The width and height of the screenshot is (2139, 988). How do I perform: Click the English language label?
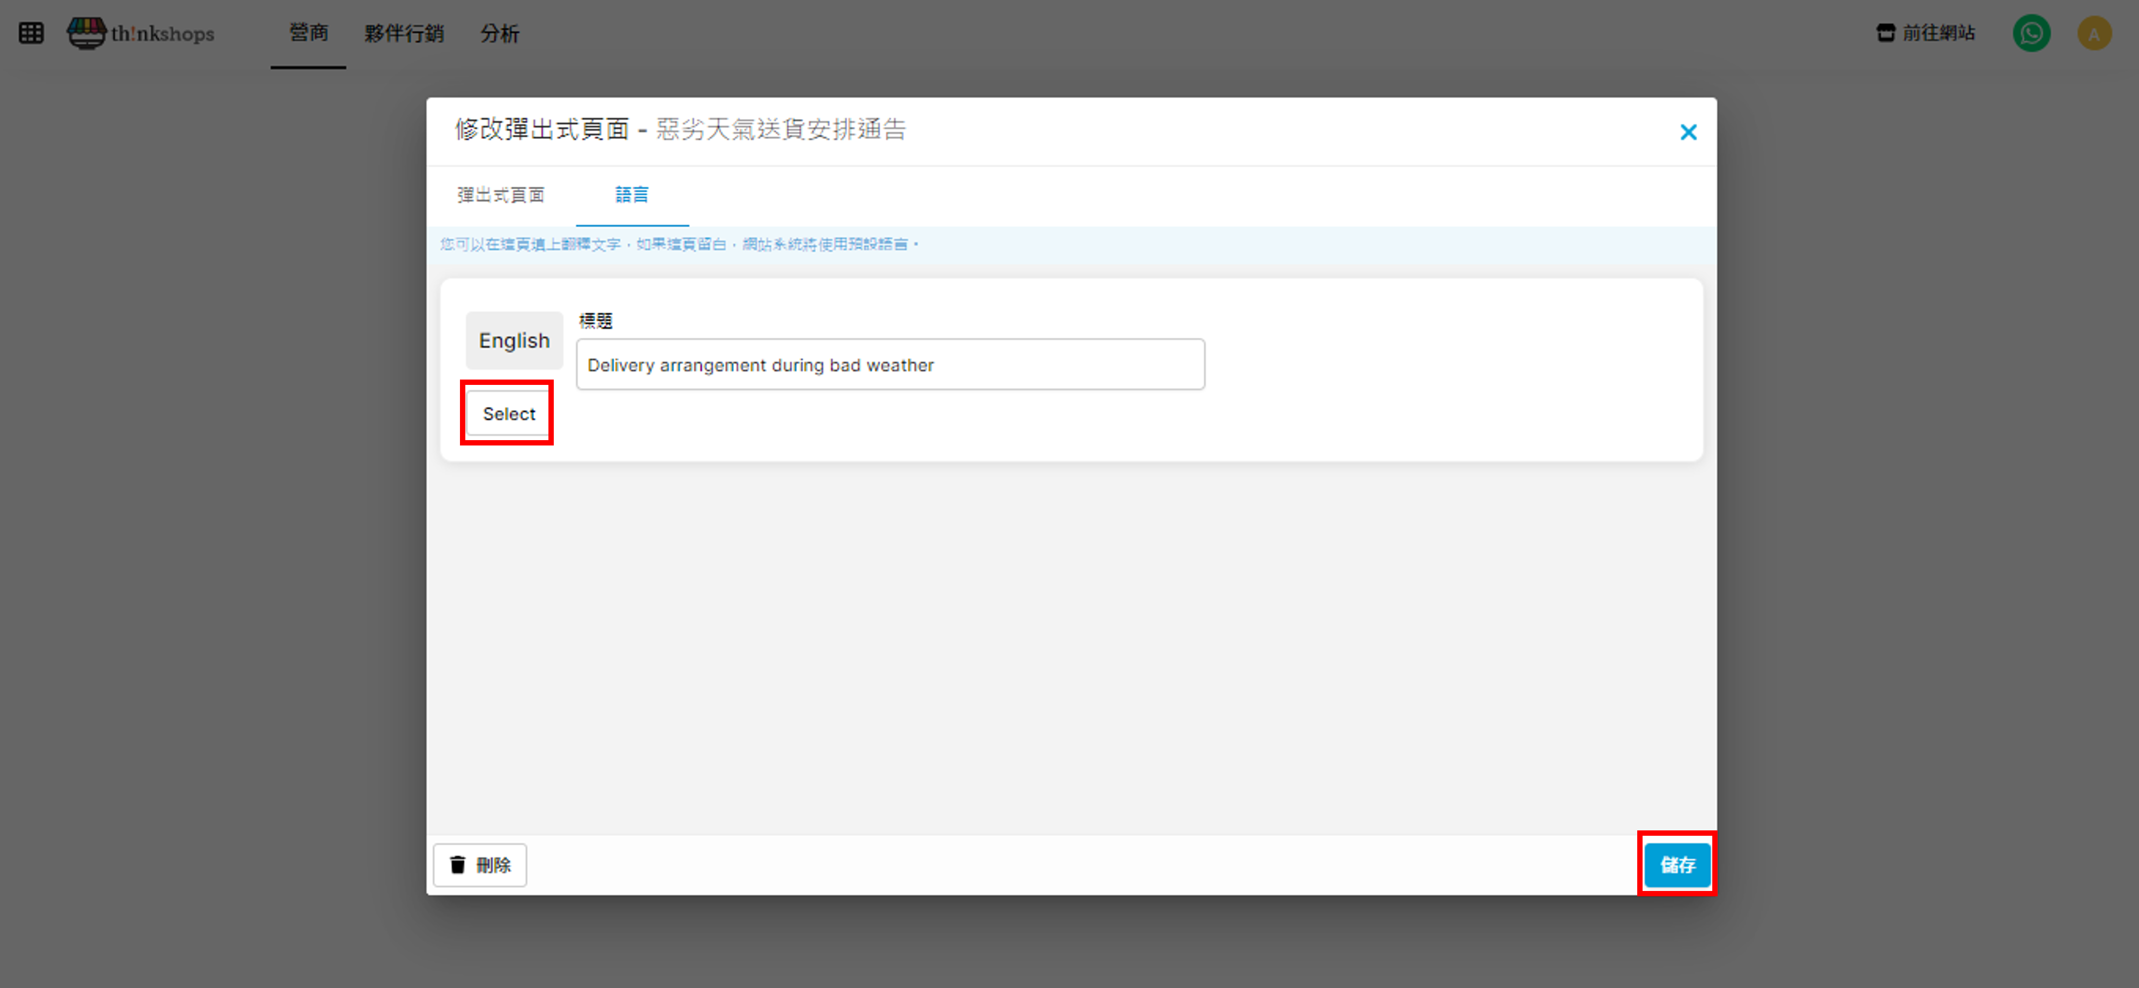[514, 340]
